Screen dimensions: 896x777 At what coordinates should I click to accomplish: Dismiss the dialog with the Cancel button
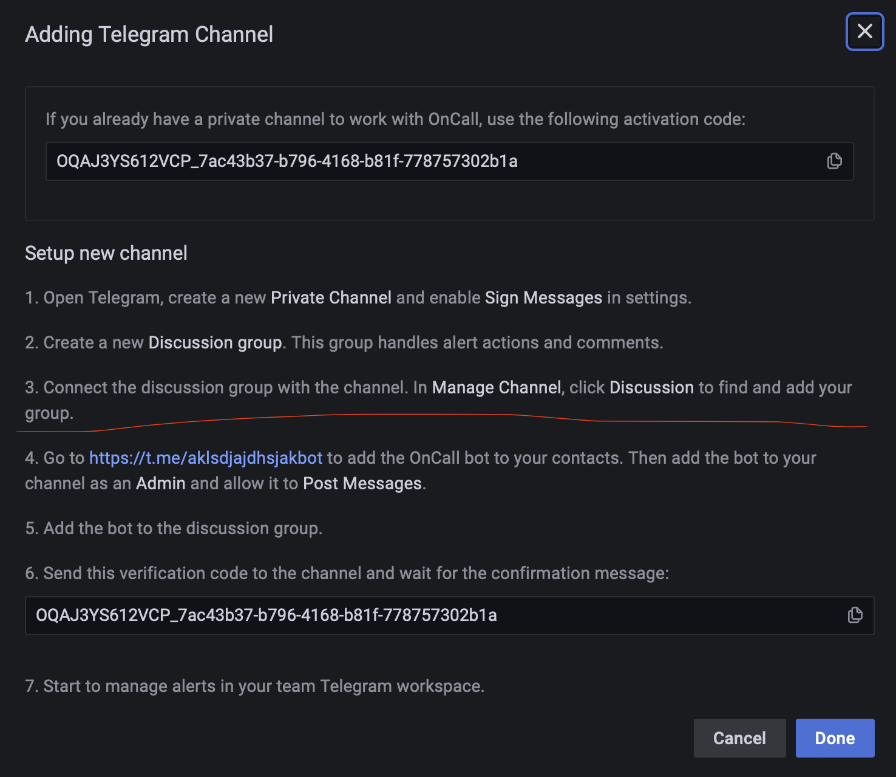pos(739,738)
